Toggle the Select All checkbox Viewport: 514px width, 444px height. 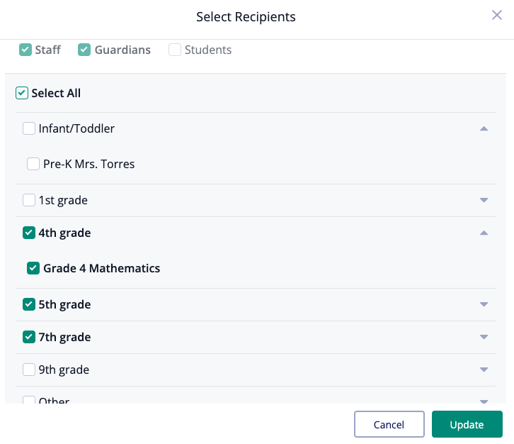(22, 93)
